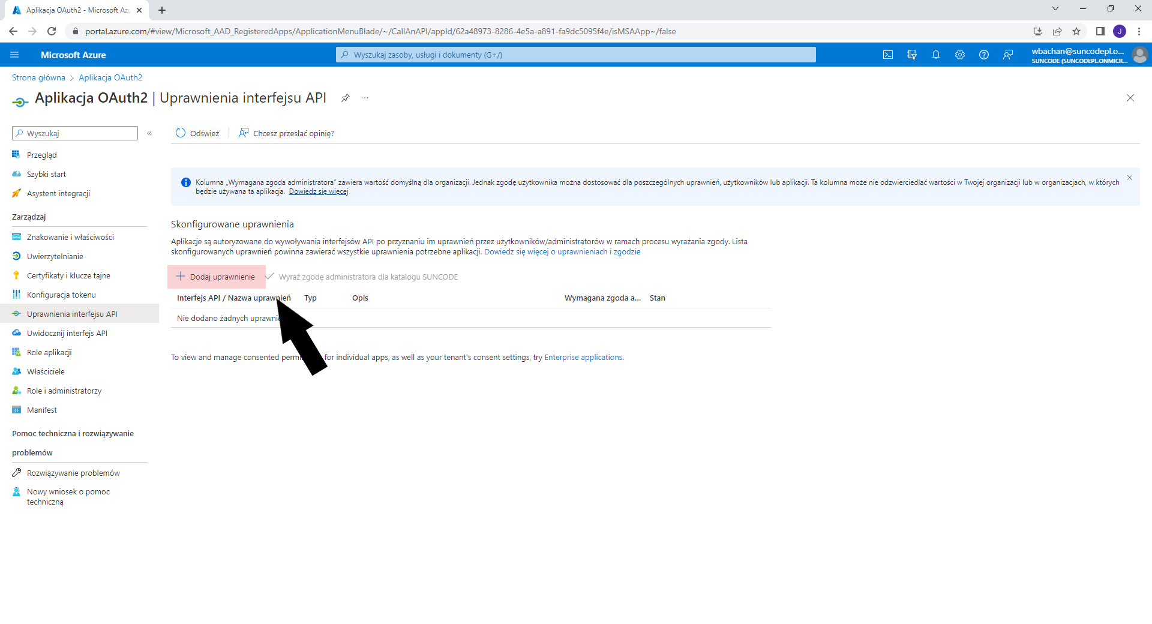Open the browser profile J avatar
The image size is (1152, 624).
[1120, 31]
